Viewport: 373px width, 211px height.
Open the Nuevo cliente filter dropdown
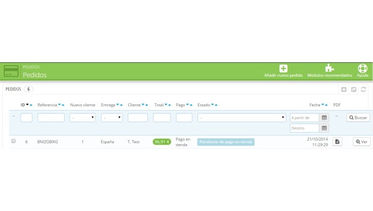[83, 118]
